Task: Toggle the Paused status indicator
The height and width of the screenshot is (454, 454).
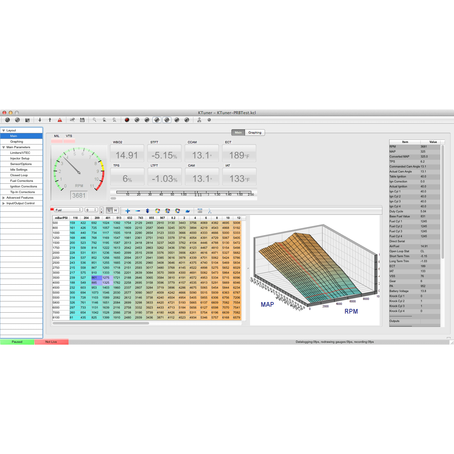Action: tap(17, 342)
